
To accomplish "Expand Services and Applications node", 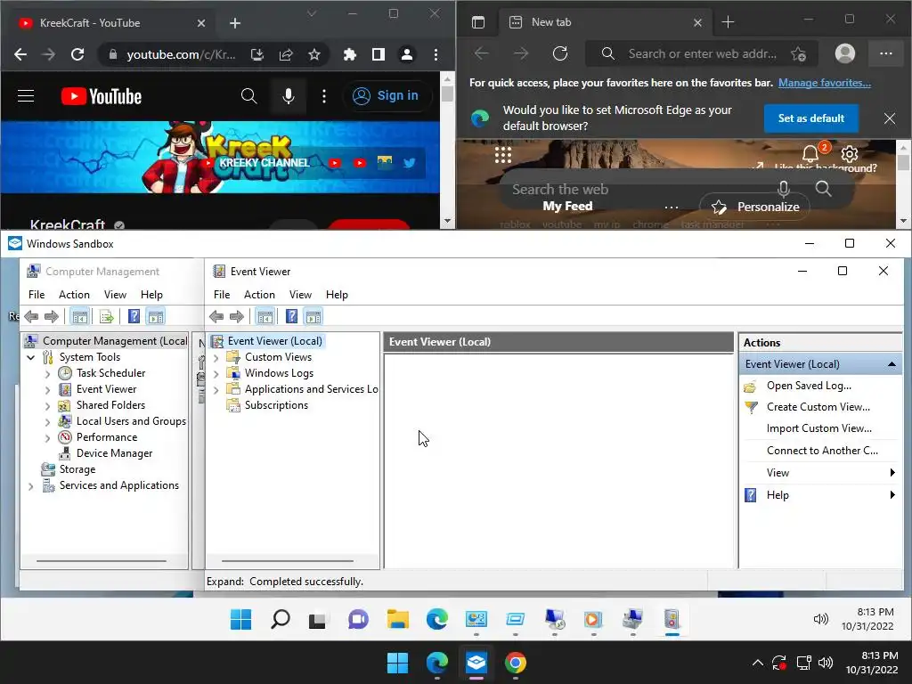I will click(31, 486).
